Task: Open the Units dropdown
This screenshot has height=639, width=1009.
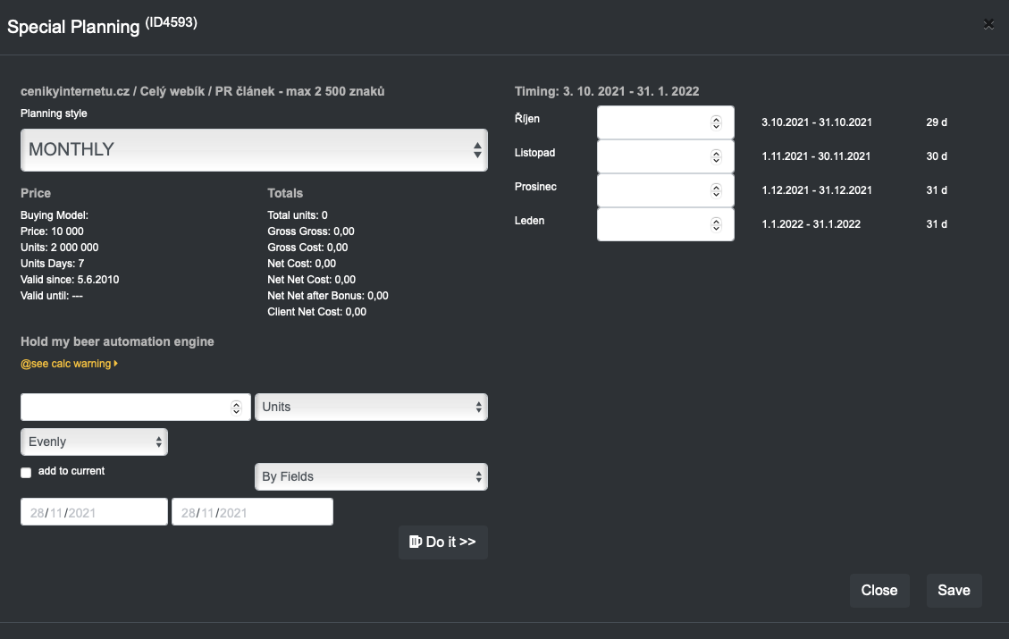Action: click(371, 407)
